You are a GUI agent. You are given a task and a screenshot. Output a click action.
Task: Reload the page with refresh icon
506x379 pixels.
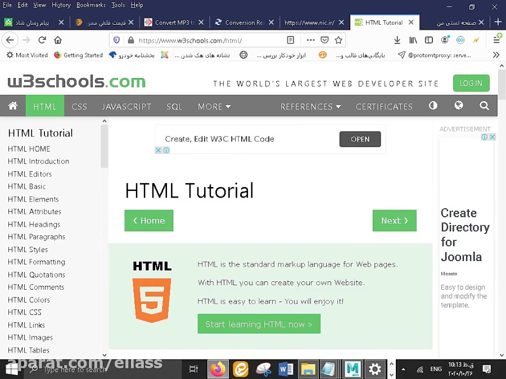pyautogui.click(x=42, y=40)
